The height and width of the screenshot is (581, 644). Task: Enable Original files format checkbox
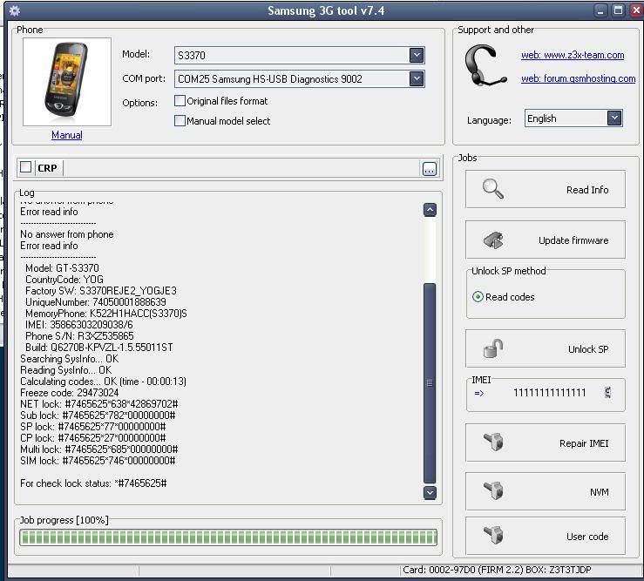click(180, 101)
